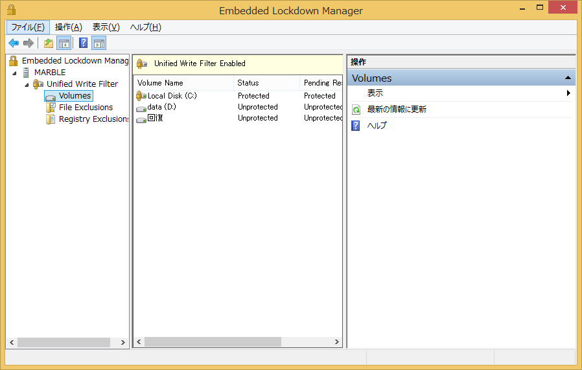
Task: Click the up one level folder icon
Action: point(49,43)
